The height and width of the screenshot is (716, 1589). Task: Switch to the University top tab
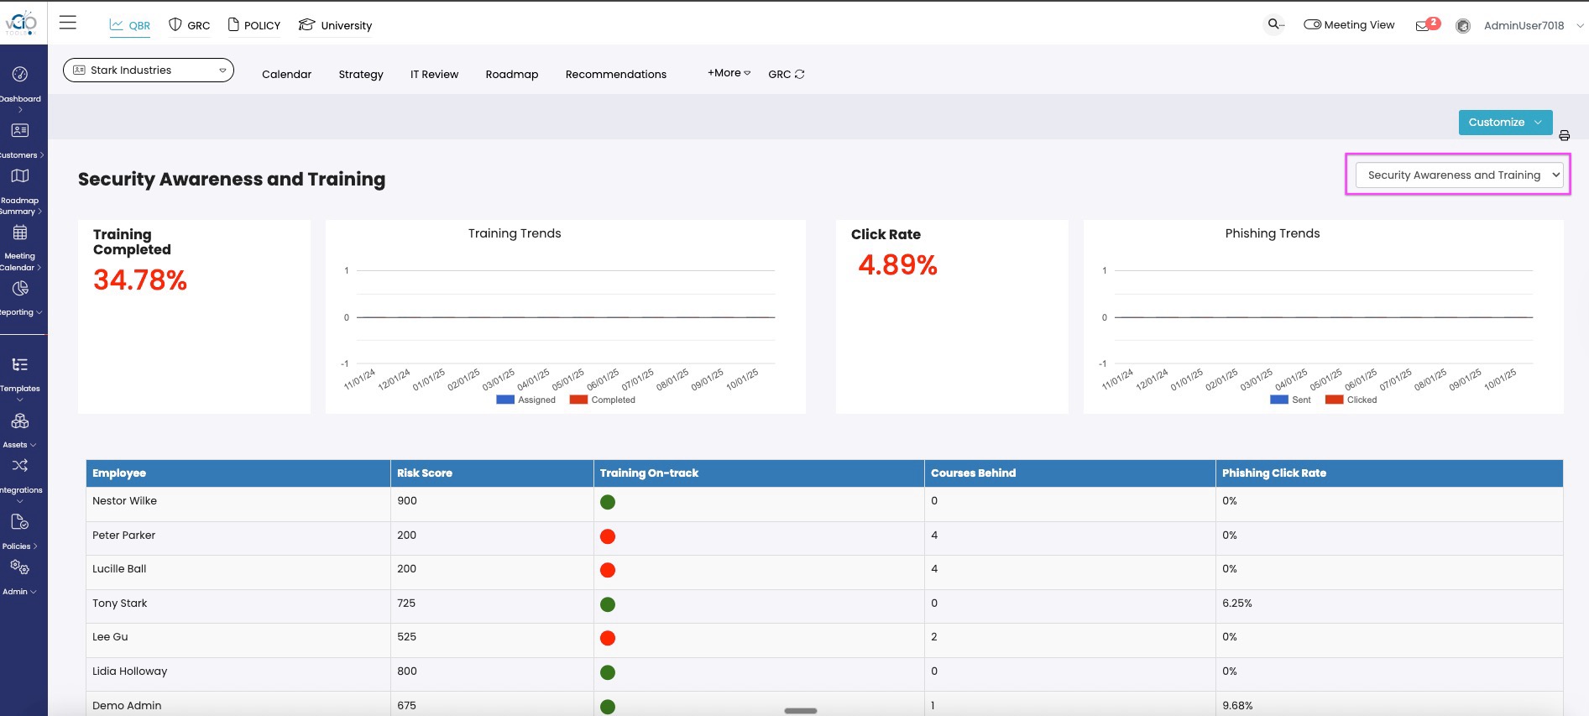(x=336, y=25)
